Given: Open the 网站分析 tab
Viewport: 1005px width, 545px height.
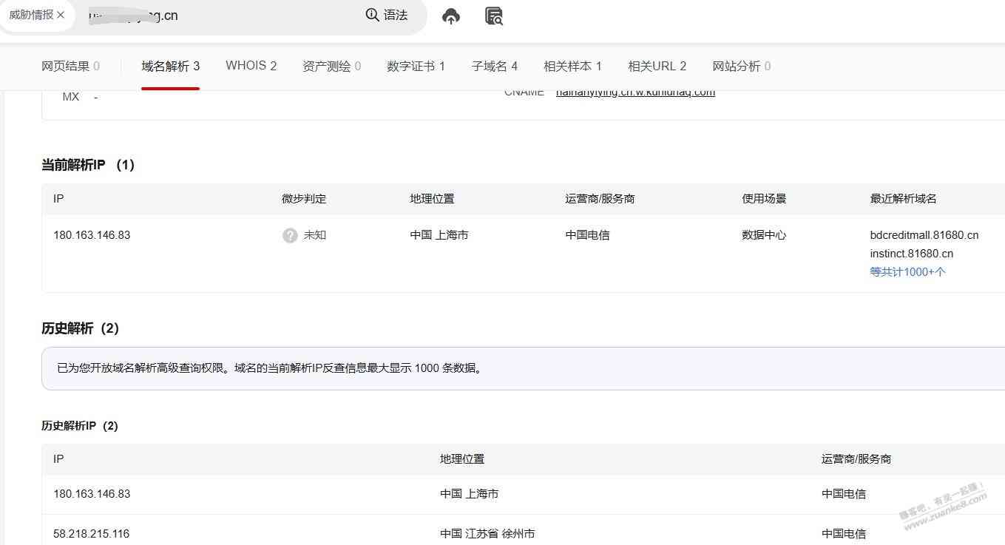Looking at the screenshot, I should click(741, 66).
